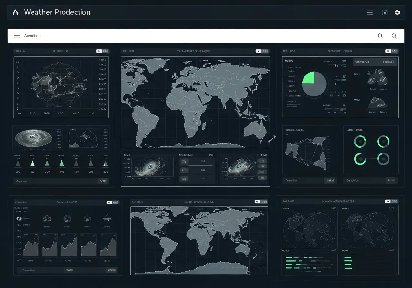The width and height of the screenshot is (412, 288).
Task: Click the gray triangle marker labeled 208
Action: pyautogui.click(x=91, y=163)
